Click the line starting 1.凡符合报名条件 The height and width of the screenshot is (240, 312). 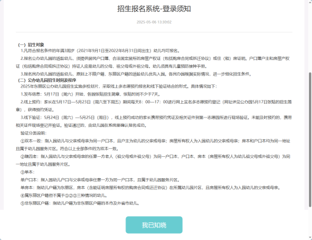click(100, 51)
